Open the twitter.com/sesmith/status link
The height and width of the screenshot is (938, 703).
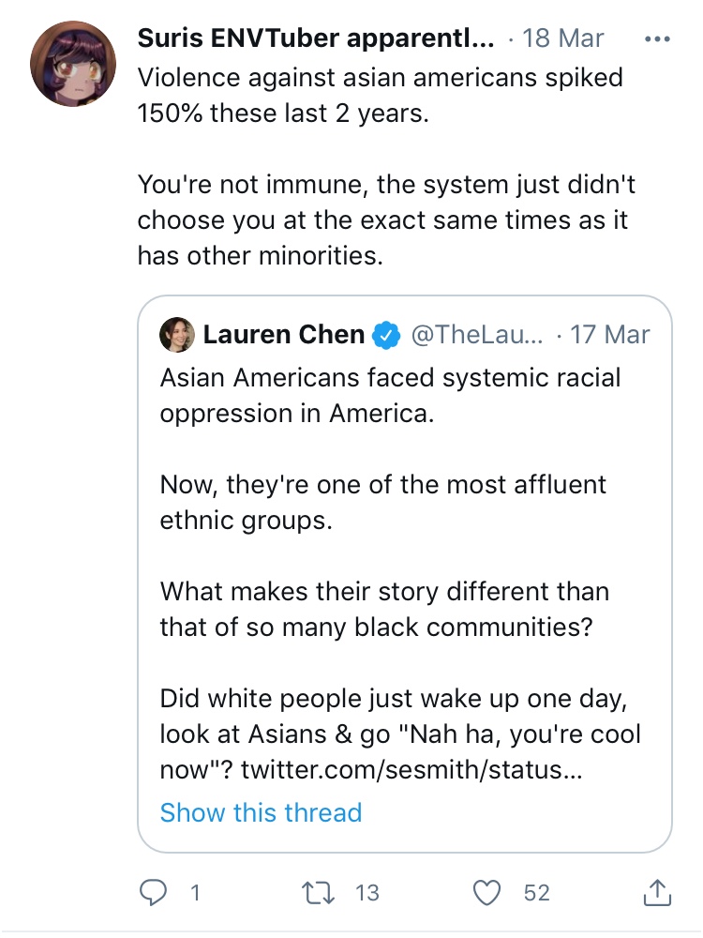pos(411,769)
